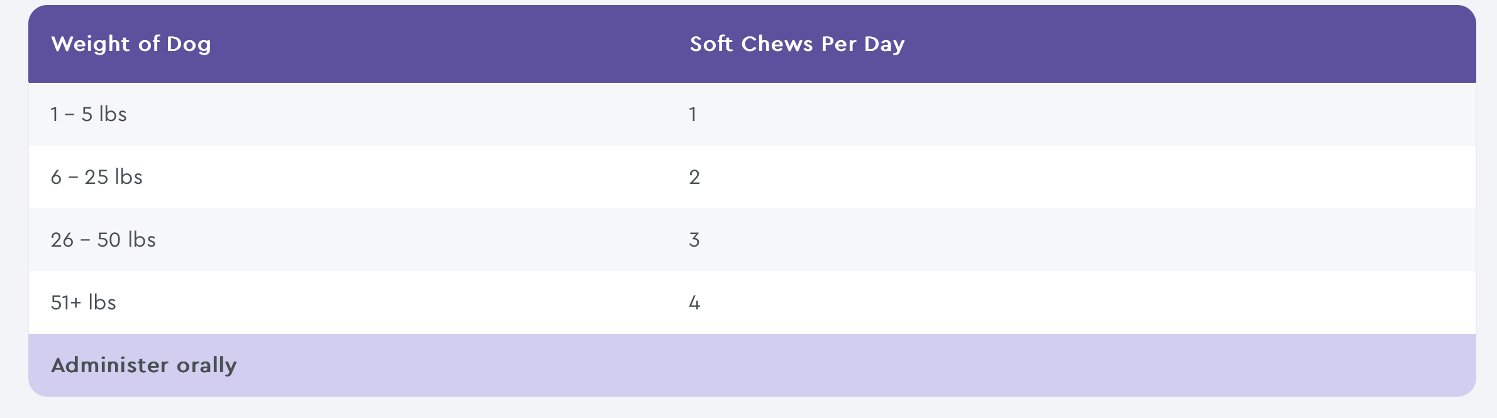The image size is (1497, 418).
Task: Click the soft chews value "3"
Action: pos(694,240)
